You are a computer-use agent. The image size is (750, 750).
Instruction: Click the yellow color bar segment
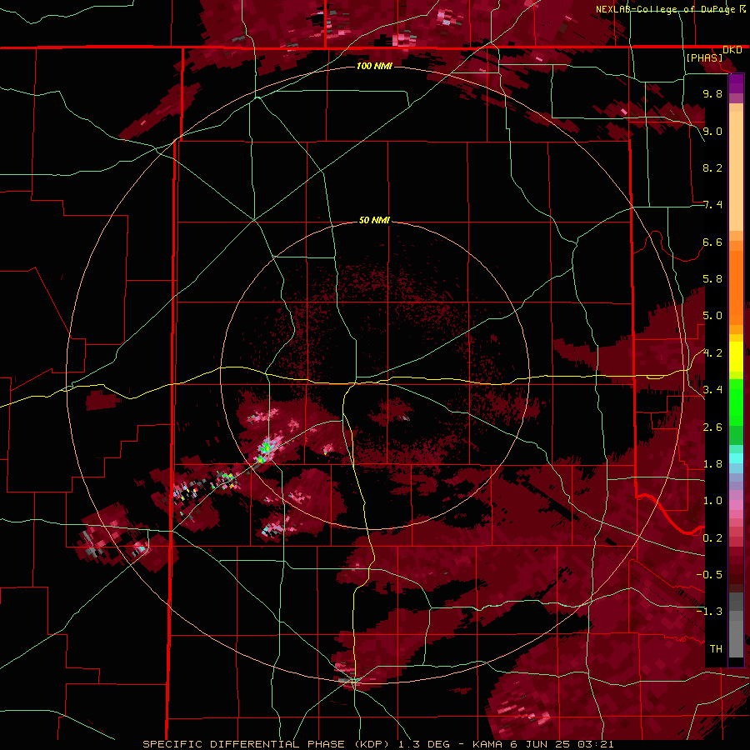click(736, 357)
